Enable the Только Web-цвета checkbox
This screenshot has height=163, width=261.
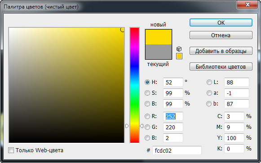point(11,150)
